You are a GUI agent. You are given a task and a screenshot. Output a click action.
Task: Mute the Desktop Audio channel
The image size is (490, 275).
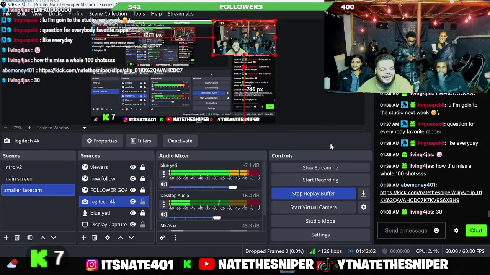(x=164, y=215)
